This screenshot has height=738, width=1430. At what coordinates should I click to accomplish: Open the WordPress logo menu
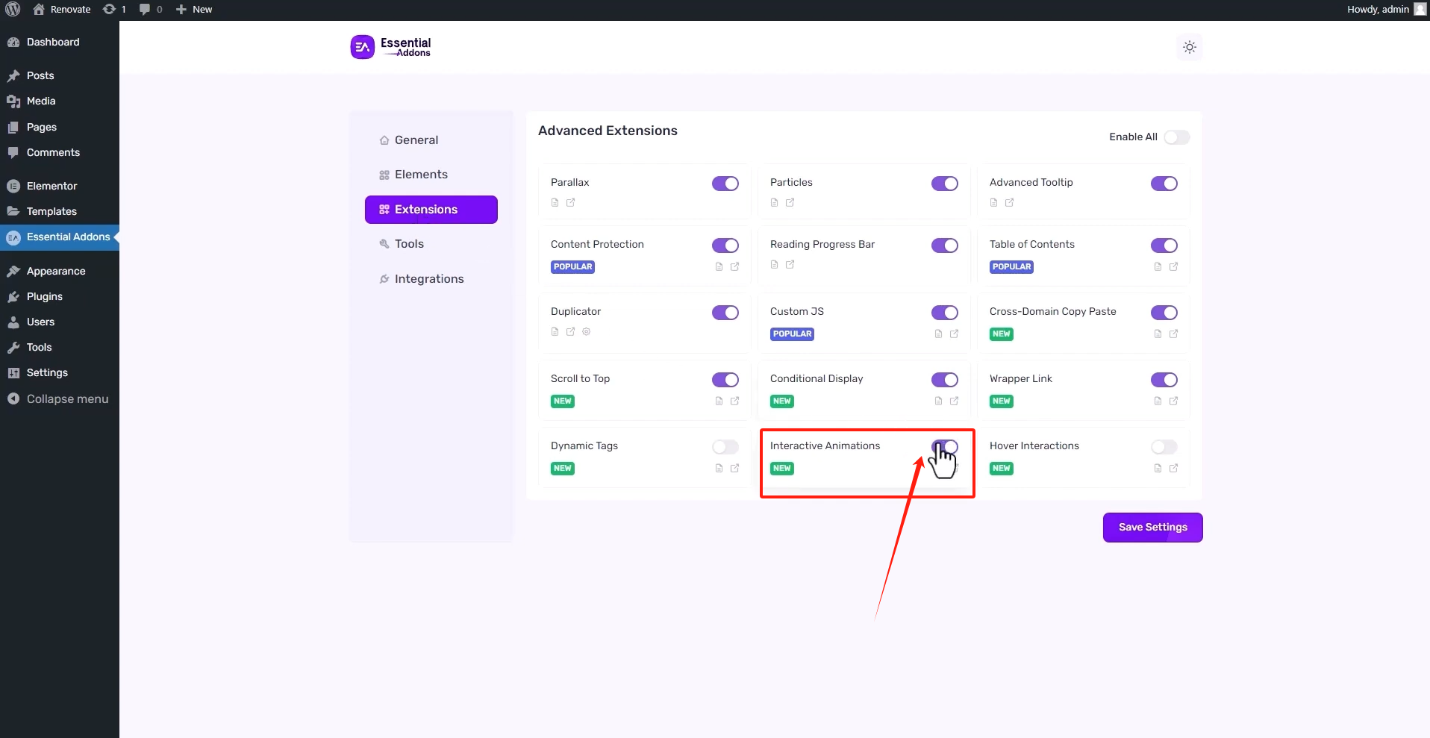(13, 10)
